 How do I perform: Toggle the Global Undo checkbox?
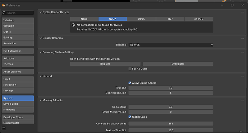pyautogui.click(x=130, y=117)
